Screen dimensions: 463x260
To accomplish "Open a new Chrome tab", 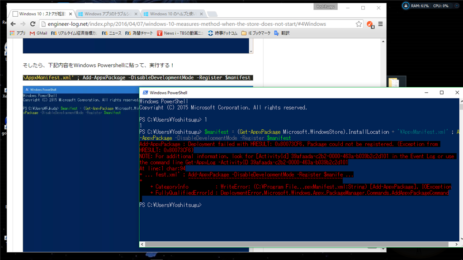I will pos(212,14).
